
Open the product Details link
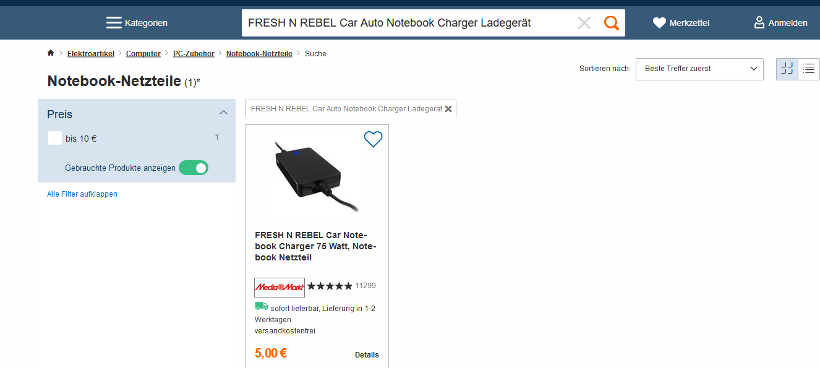[367, 355]
